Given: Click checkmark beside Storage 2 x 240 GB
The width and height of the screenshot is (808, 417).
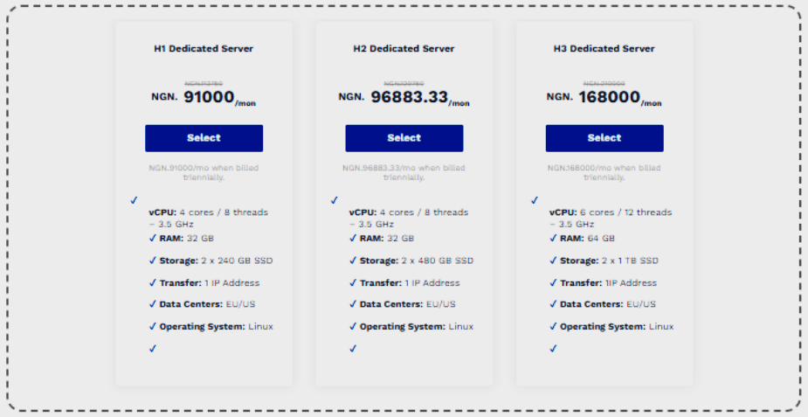Looking at the screenshot, I should point(153,261).
